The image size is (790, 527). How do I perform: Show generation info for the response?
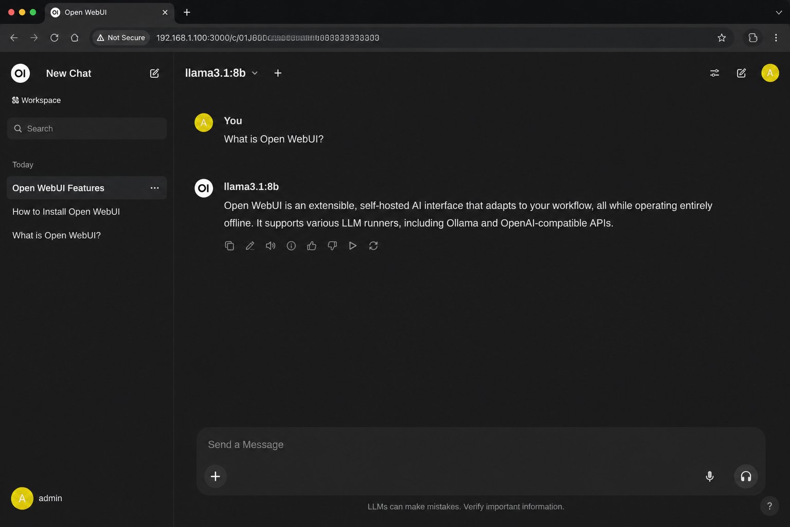click(291, 246)
